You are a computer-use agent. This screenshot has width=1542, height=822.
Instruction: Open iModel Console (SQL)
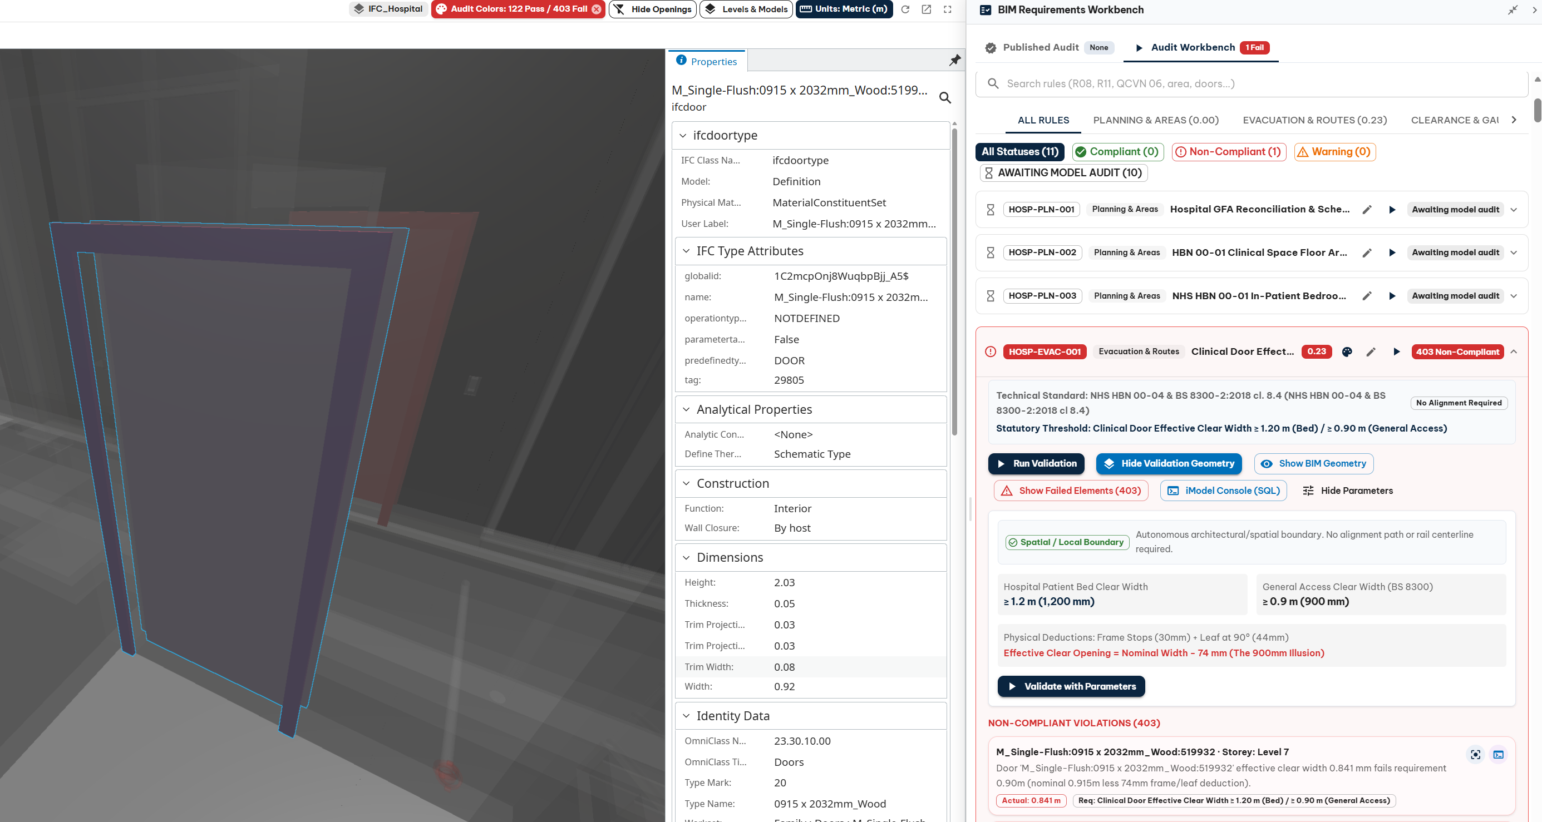[1224, 491]
